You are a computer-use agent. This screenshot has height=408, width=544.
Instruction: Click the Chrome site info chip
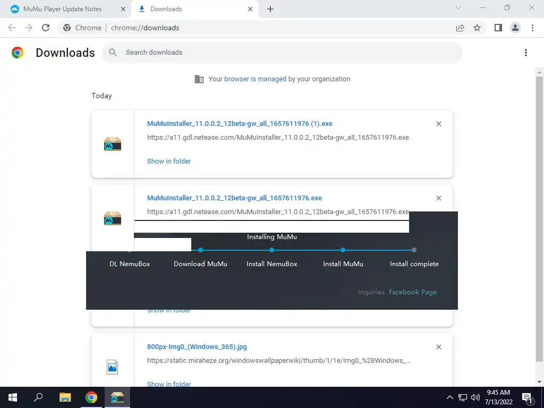click(x=82, y=28)
